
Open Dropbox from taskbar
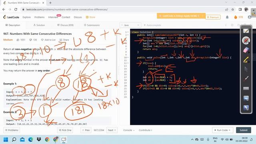point(39,140)
